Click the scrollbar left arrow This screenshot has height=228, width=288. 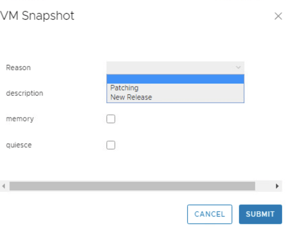4,186
